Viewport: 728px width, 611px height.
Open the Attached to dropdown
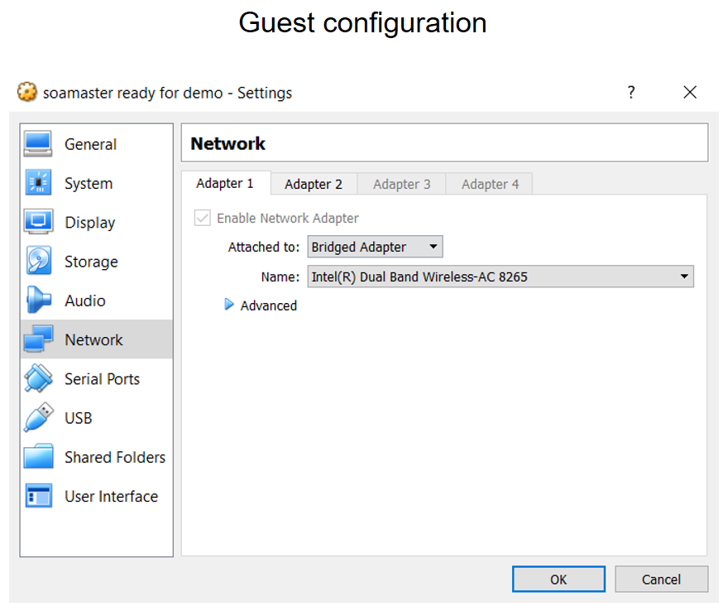[x=375, y=247]
